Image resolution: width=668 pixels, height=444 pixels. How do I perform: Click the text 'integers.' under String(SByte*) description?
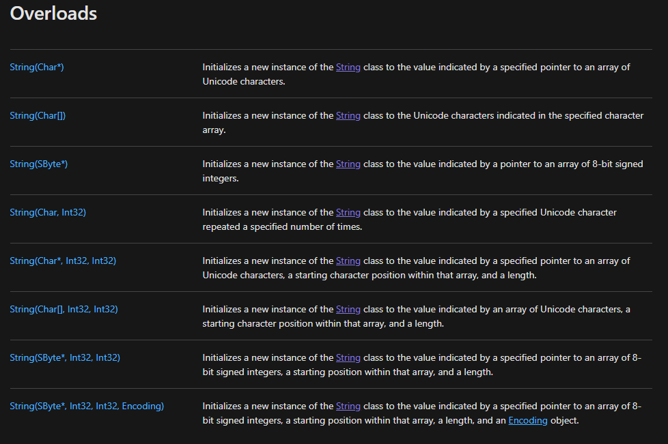221,179
